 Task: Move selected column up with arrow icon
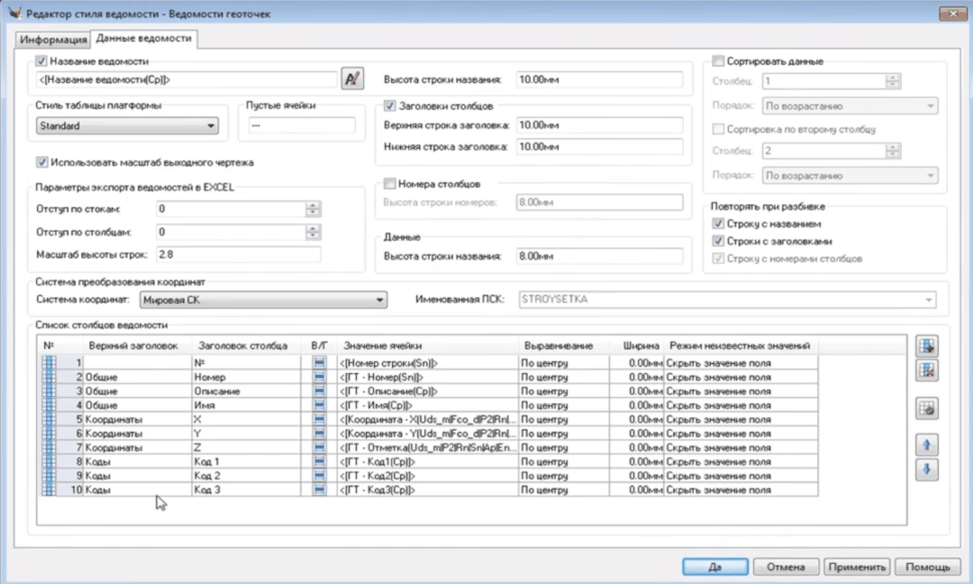927,445
